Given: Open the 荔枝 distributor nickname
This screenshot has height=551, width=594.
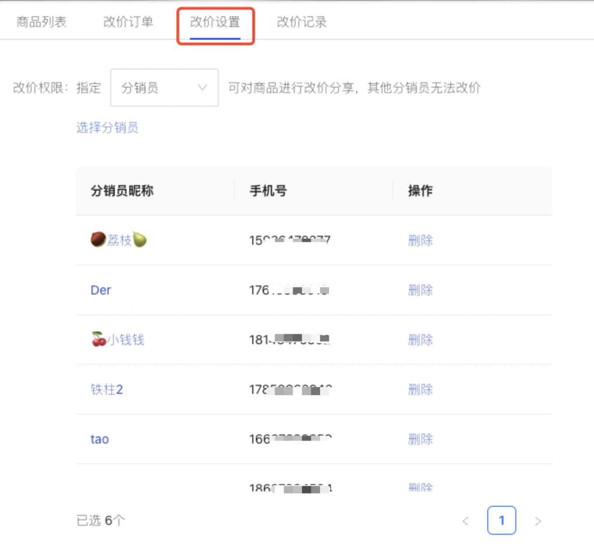Looking at the screenshot, I should click(x=119, y=240).
